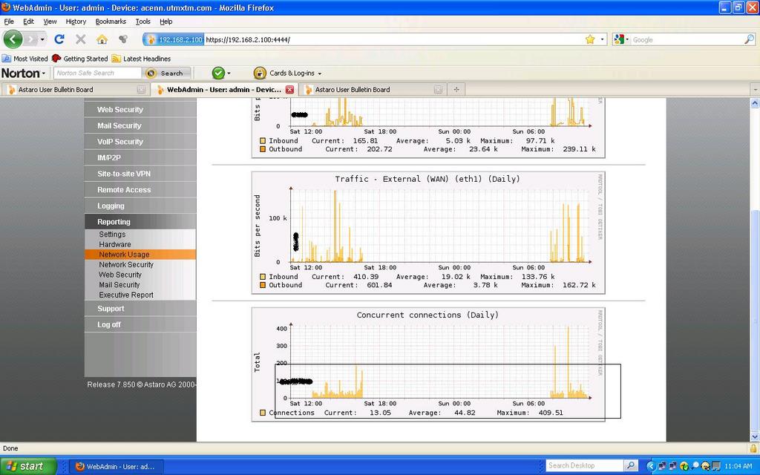Viewport: 760px width, 475px height.
Task: Expand the Cards & Log-ins dropdown
Action: (x=320, y=73)
